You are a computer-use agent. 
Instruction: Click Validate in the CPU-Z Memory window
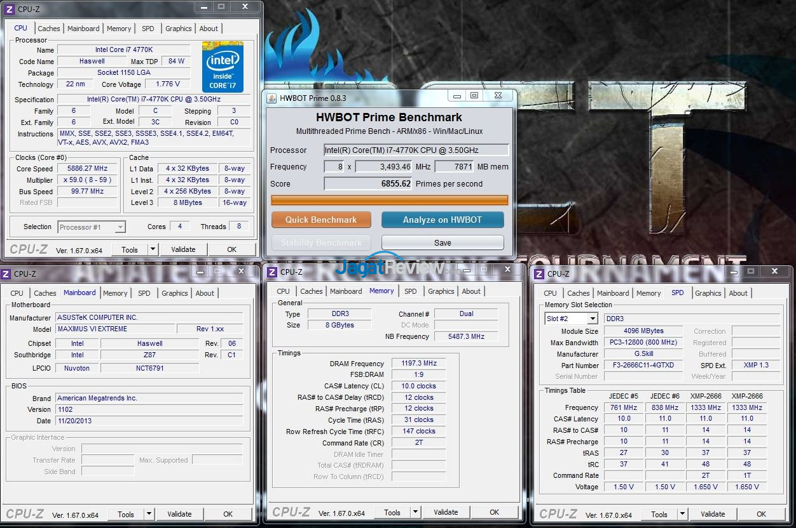pos(446,512)
